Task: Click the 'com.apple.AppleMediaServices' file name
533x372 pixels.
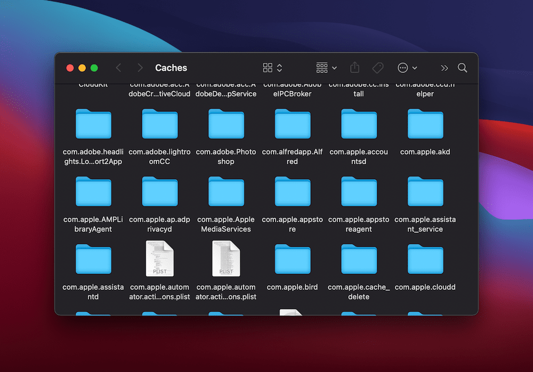Action: point(226,224)
